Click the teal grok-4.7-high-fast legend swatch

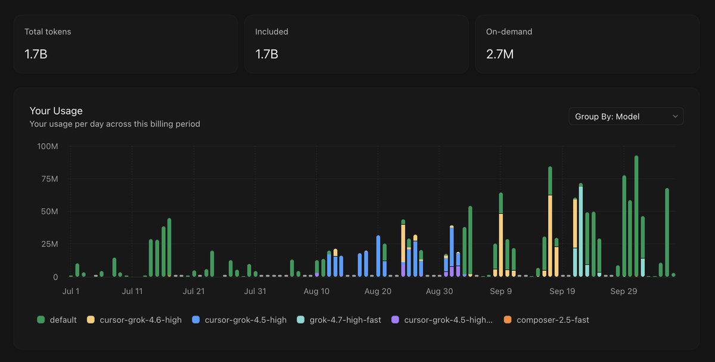click(300, 320)
